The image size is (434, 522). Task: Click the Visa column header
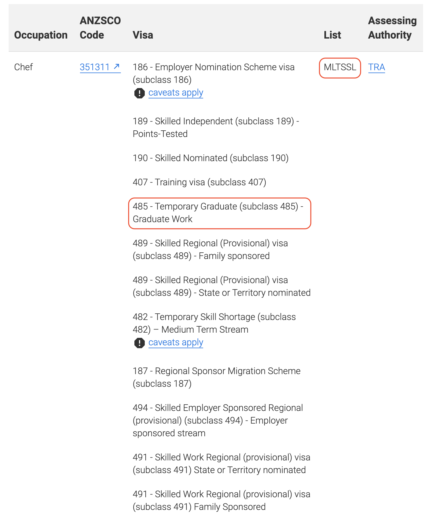(143, 35)
